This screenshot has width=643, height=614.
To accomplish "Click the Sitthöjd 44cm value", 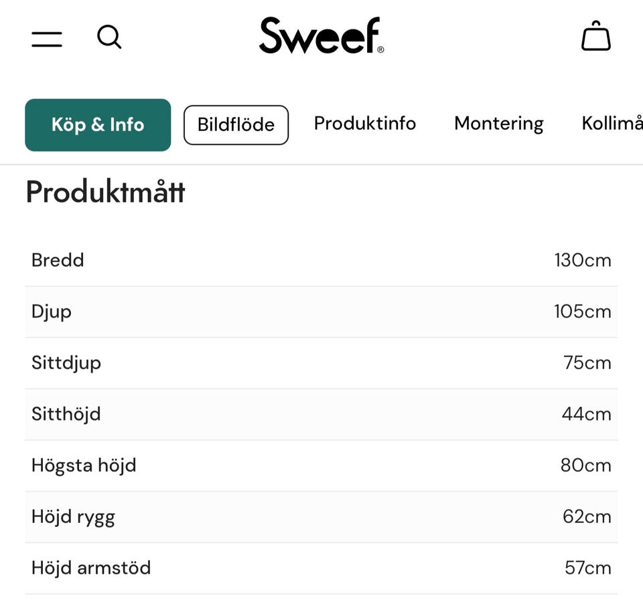I will coord(586,415).
